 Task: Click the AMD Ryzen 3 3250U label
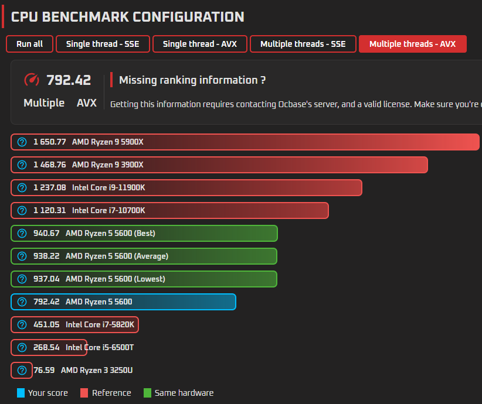click(x=97, y=370)
